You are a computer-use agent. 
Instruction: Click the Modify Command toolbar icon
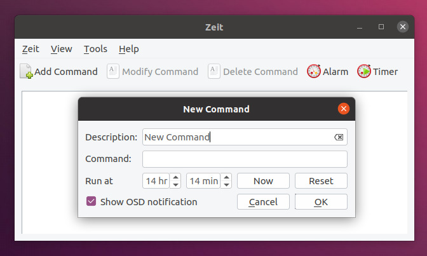tap(113, 72)
